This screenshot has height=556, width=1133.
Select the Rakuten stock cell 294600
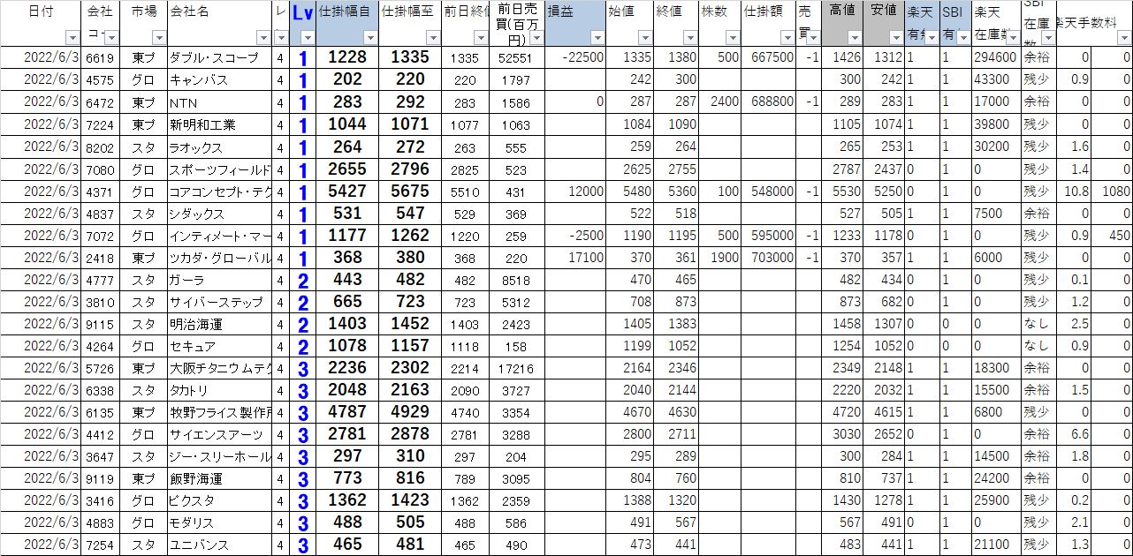pos(996,57)
